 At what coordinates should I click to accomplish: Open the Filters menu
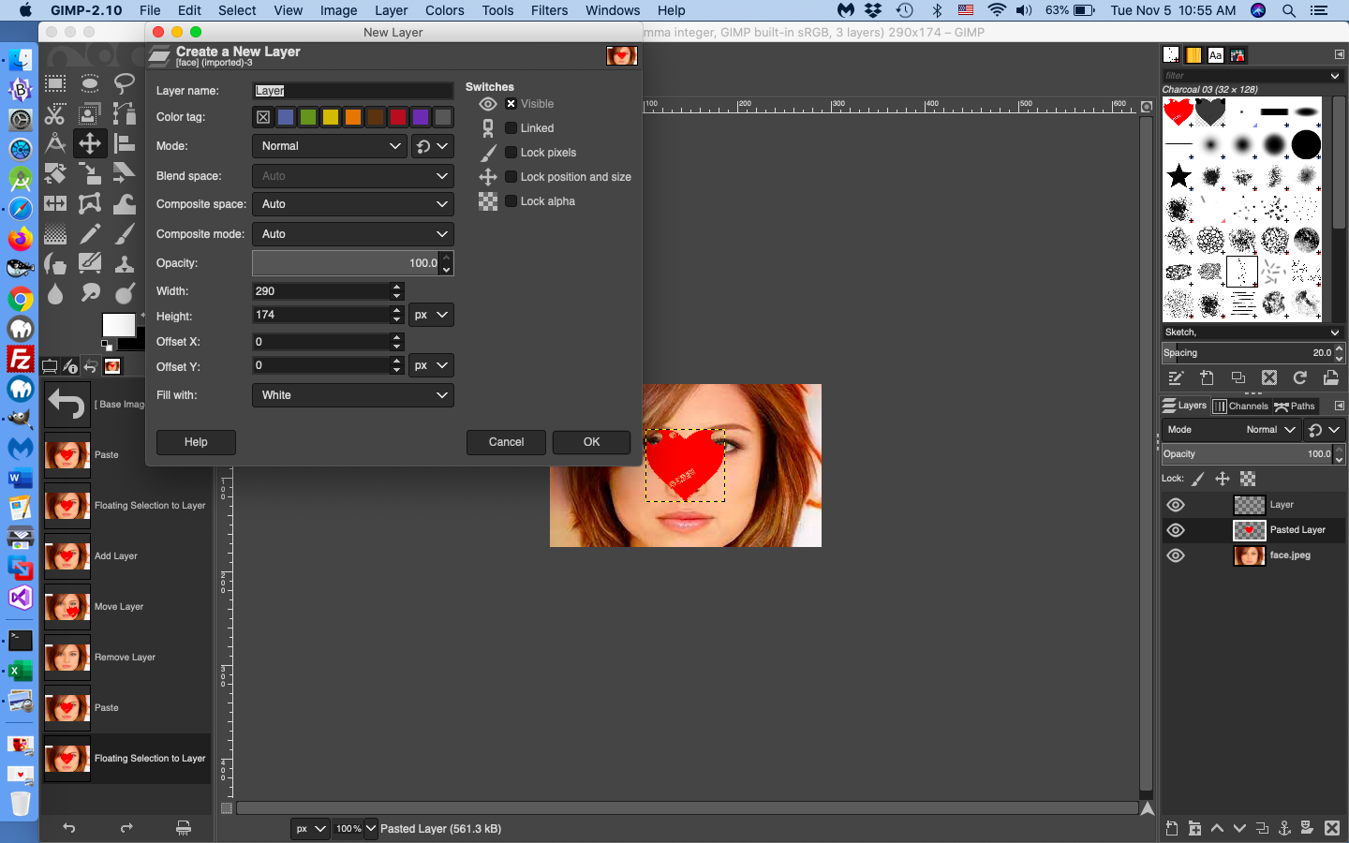pyautogui.click(x=549, y=10)
